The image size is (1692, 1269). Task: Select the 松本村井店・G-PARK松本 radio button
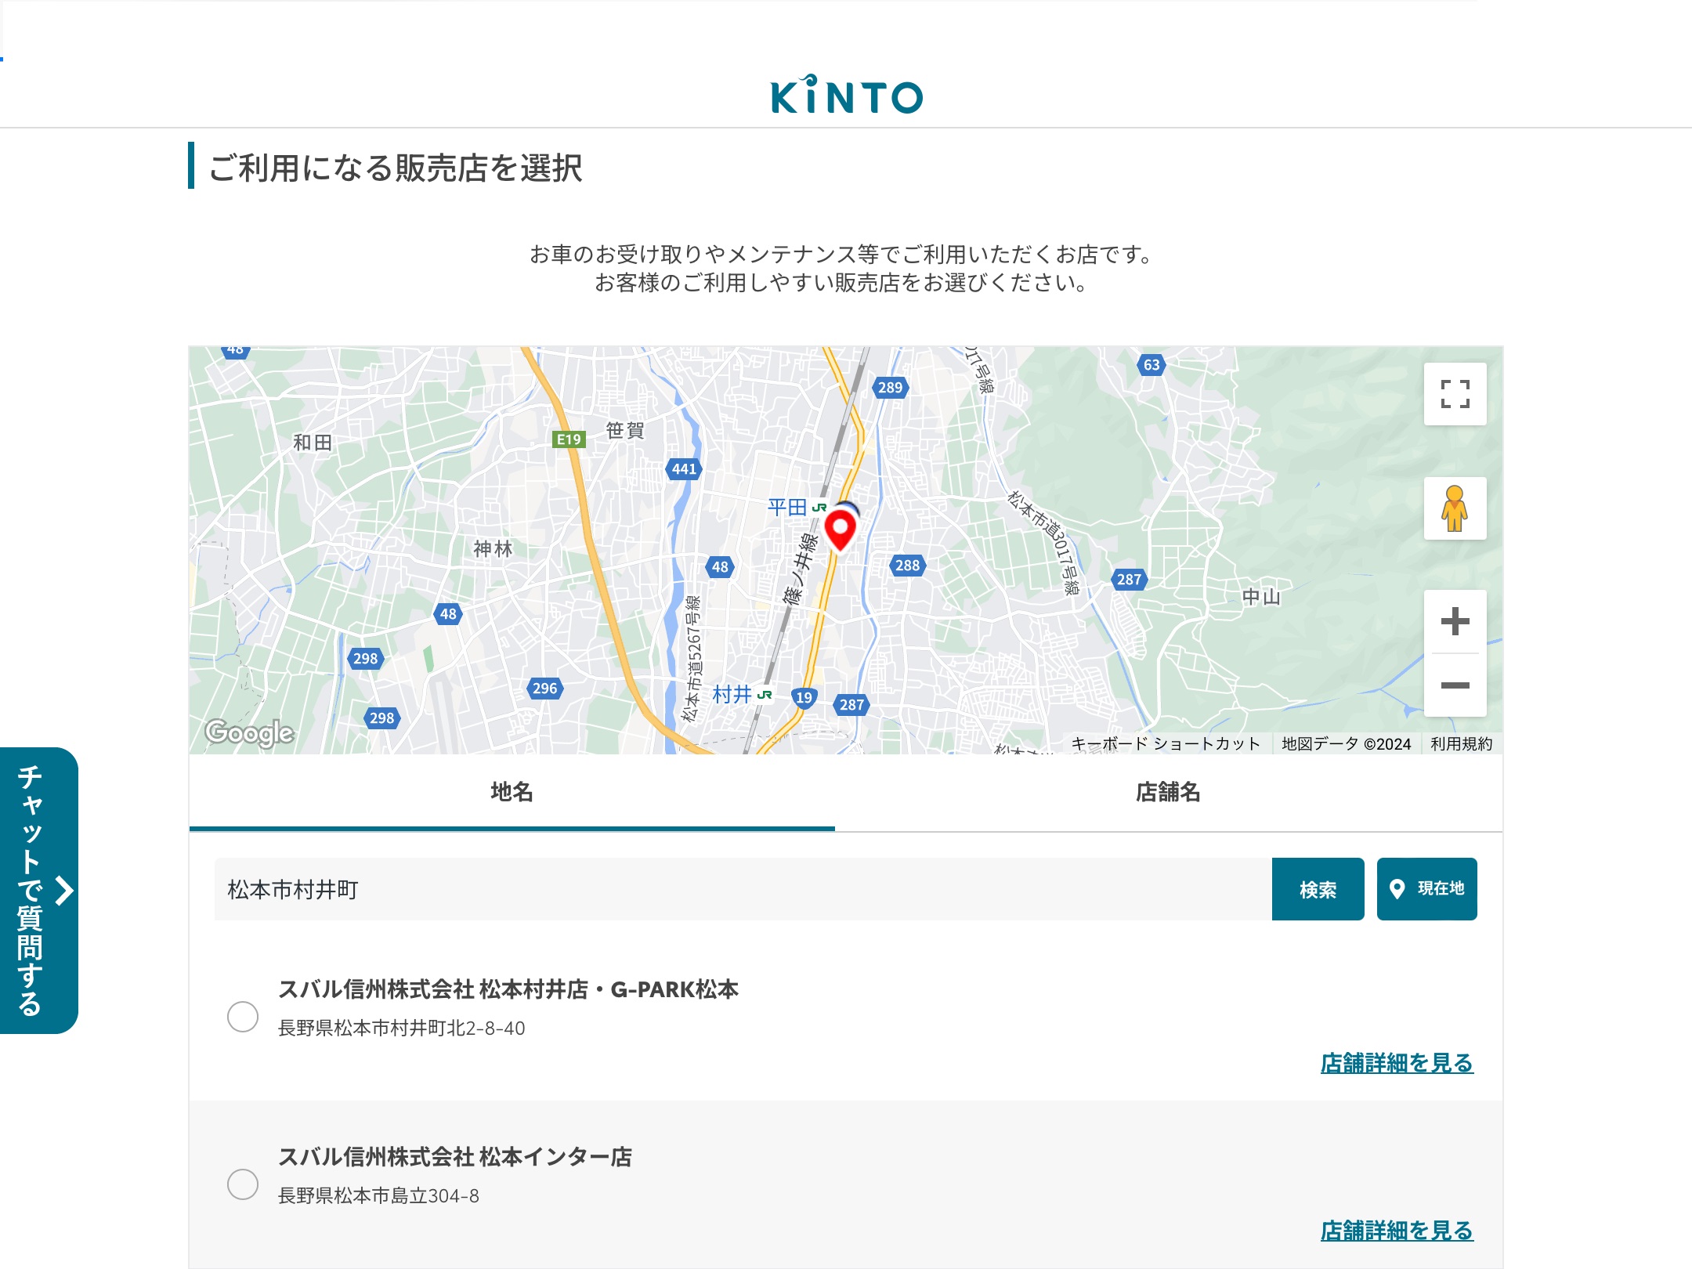click(243, 1016)
